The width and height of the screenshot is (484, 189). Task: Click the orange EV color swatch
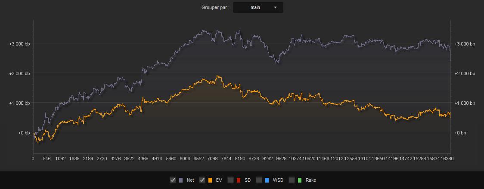(x=210, y=180)
